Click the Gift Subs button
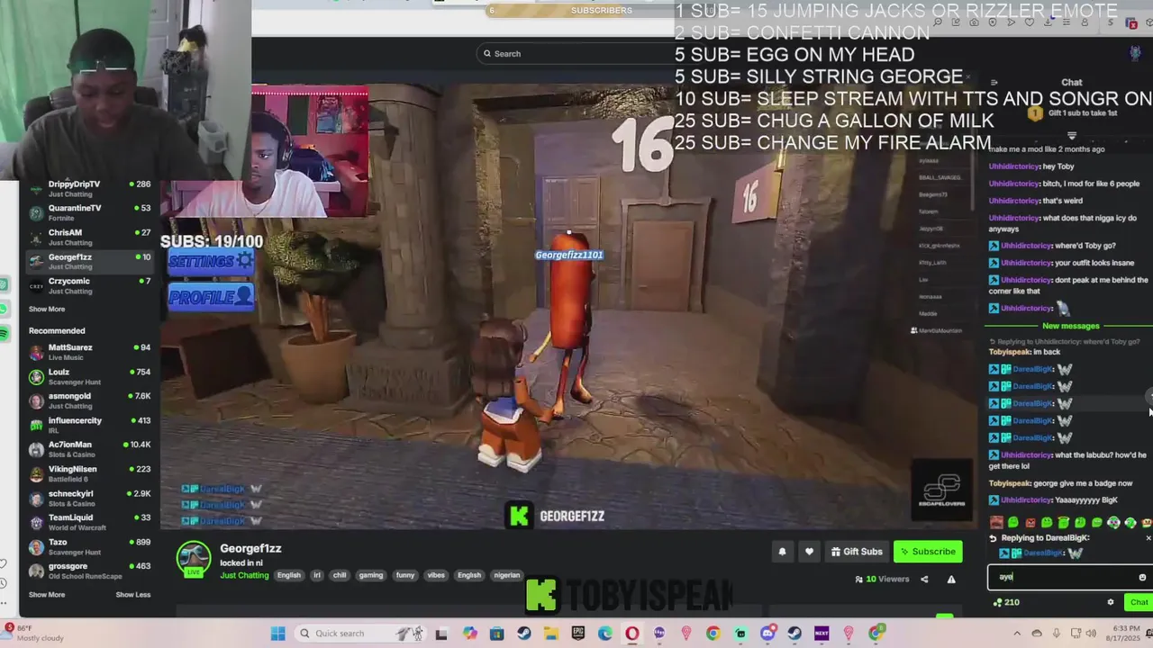This screenshot has width=1153, height=648. [x=856, y=552]
